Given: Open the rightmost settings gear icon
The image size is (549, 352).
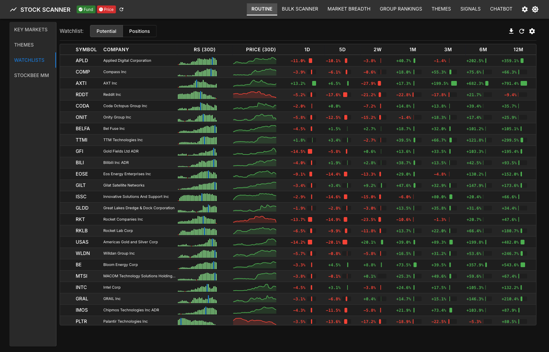Looking at the screenshot, I should point(535,9).
